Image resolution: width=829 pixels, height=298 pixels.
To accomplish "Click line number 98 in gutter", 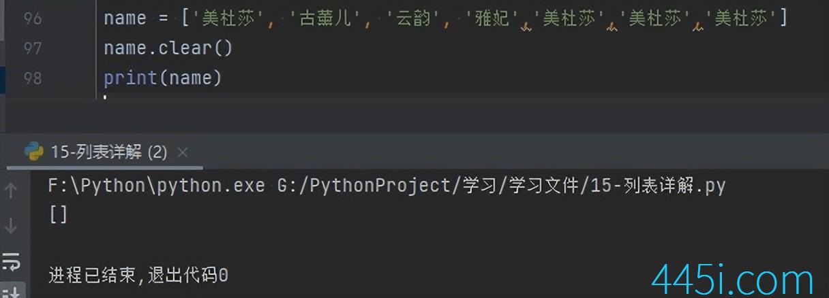I will (x=32, y=78).
